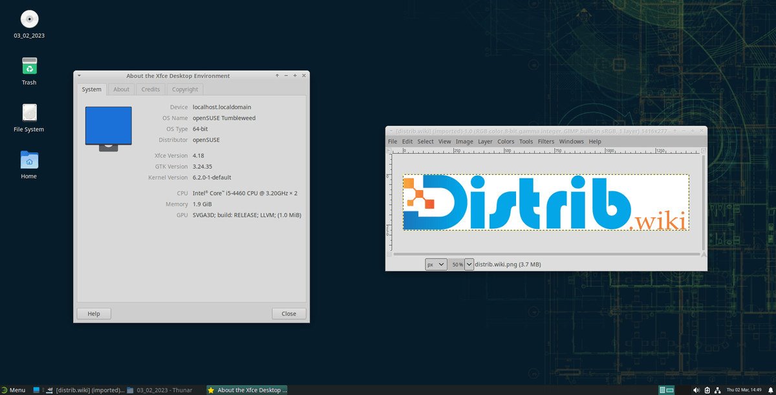Expand the 50% zoom dropdown arrow in GIMP

point(469,264)
